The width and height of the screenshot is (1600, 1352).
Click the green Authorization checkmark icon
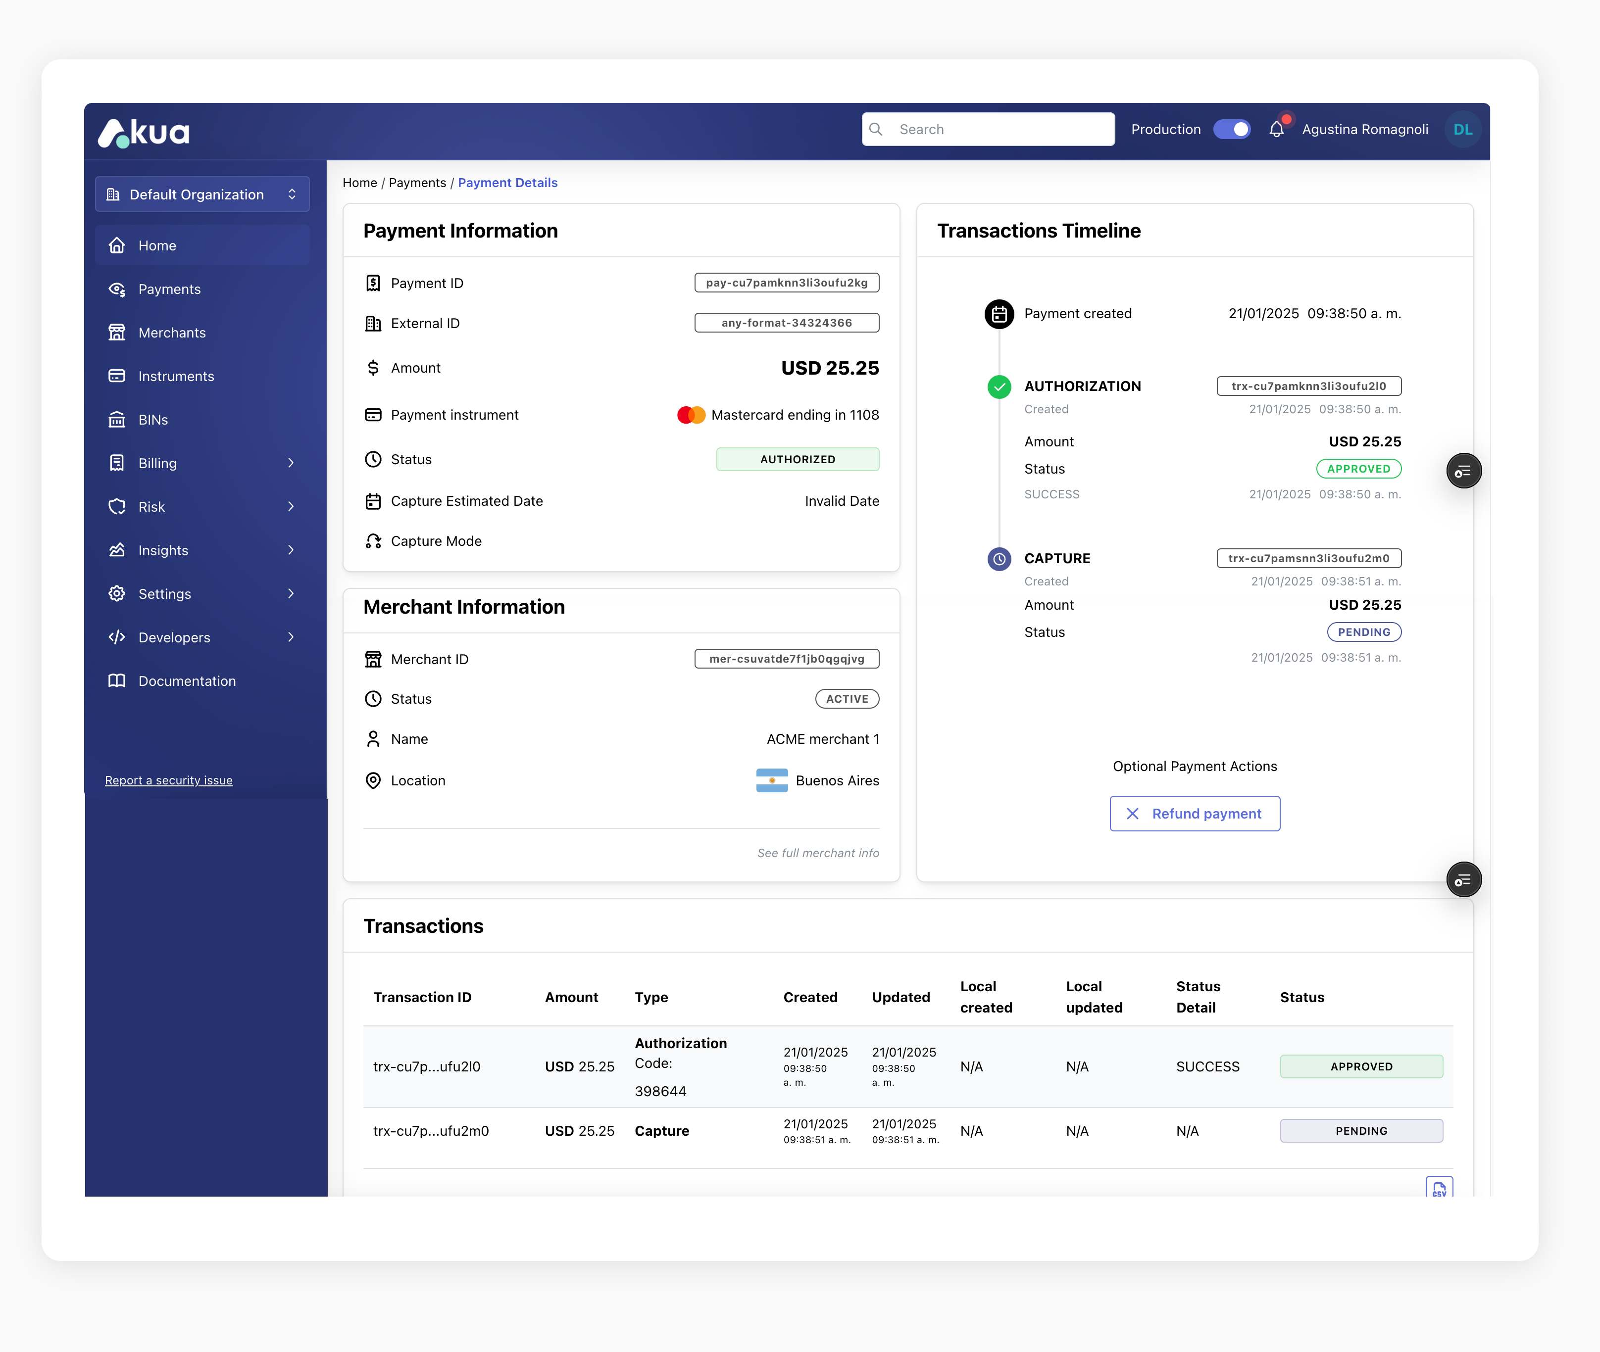click(x=999, y=386)
